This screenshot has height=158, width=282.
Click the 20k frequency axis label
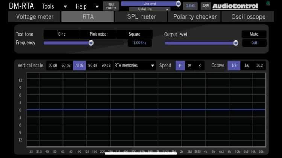261,152
